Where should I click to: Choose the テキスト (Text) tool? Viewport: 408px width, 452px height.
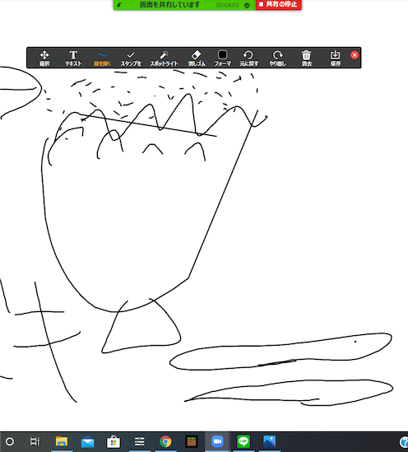pyautogui.click(x=73, y=58)
